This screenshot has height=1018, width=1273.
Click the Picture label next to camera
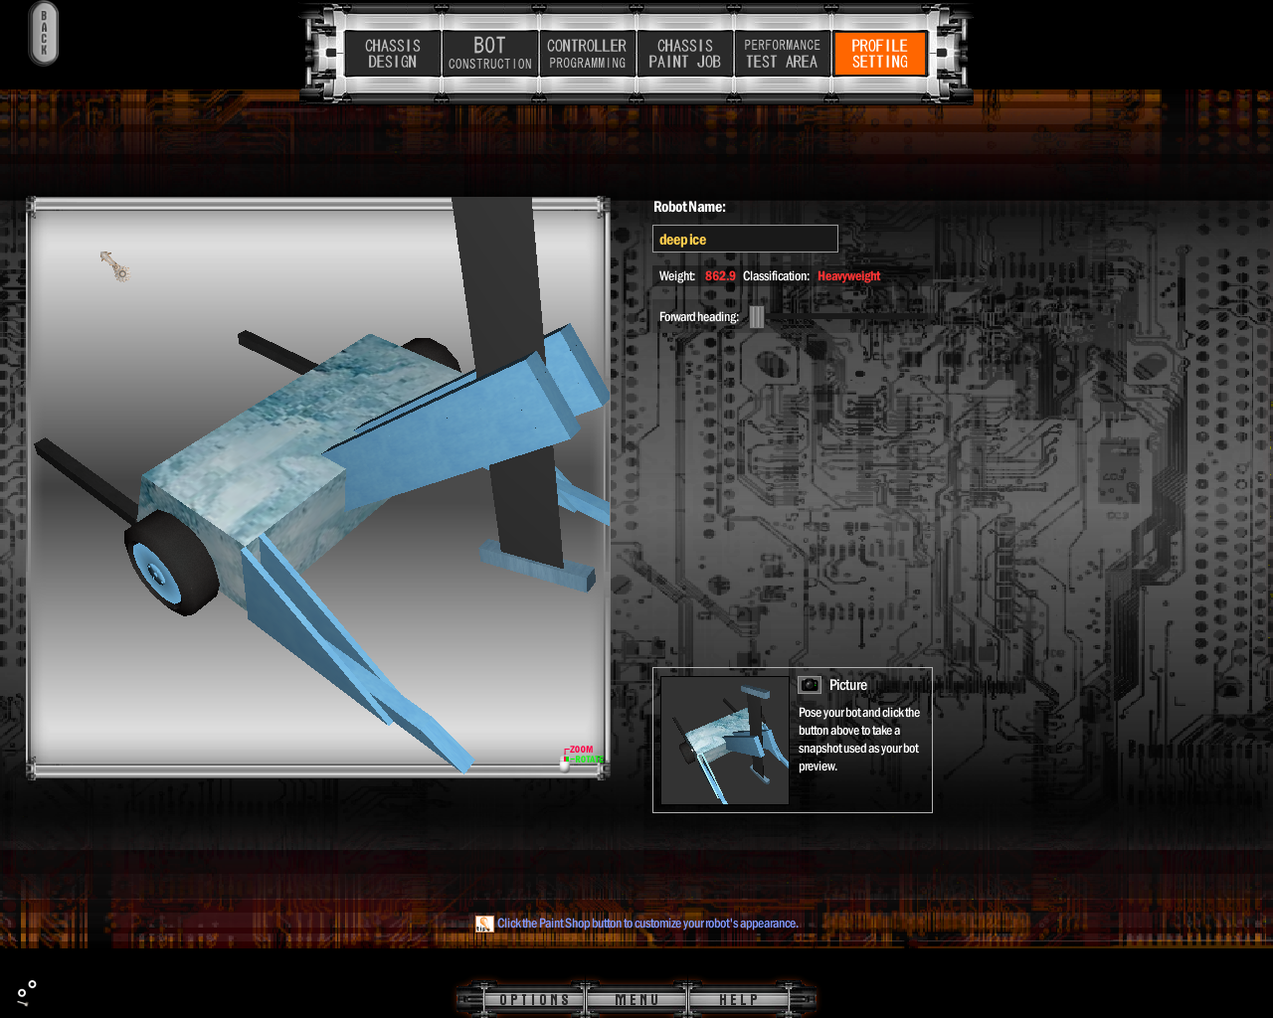848,685
